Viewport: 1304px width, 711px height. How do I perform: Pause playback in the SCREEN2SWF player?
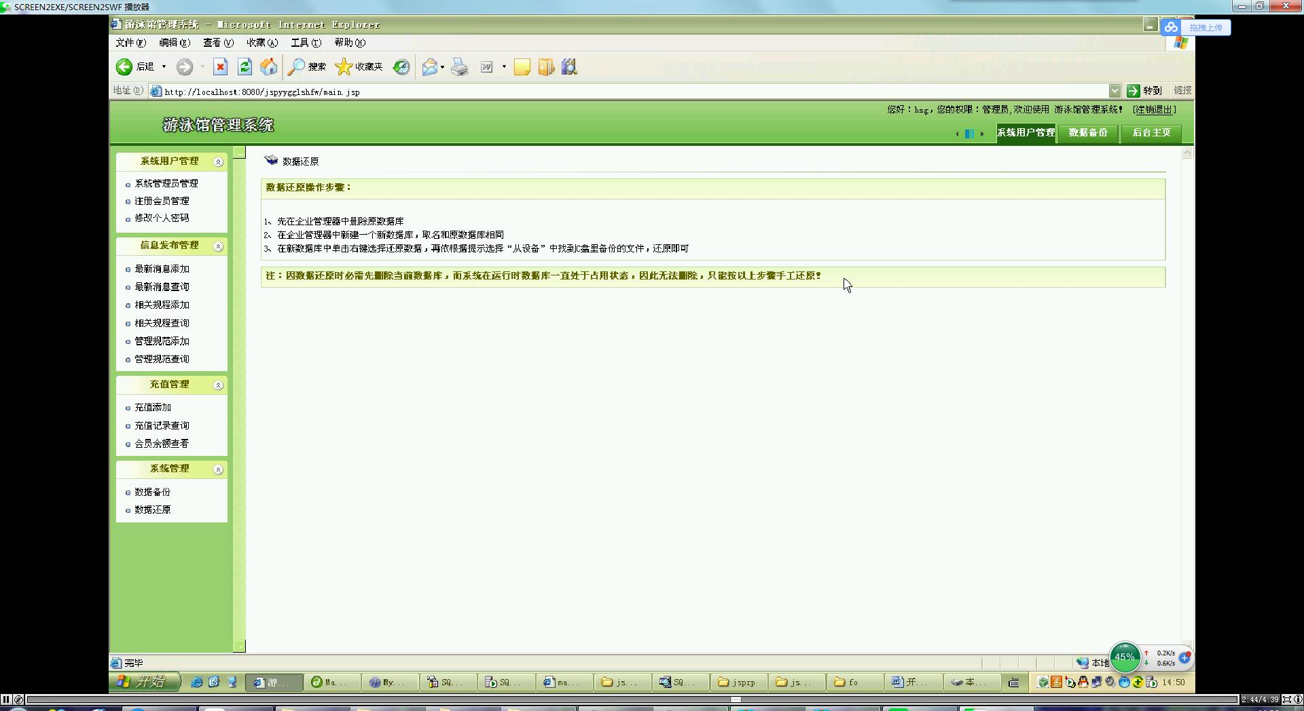pyautogui.click(x=6, y=699)
